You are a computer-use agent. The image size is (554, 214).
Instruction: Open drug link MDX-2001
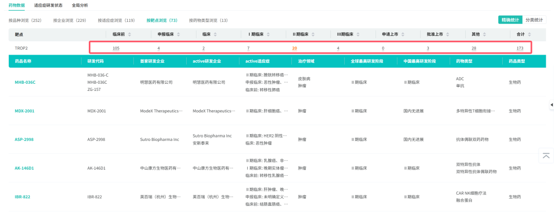pos(25,111)
